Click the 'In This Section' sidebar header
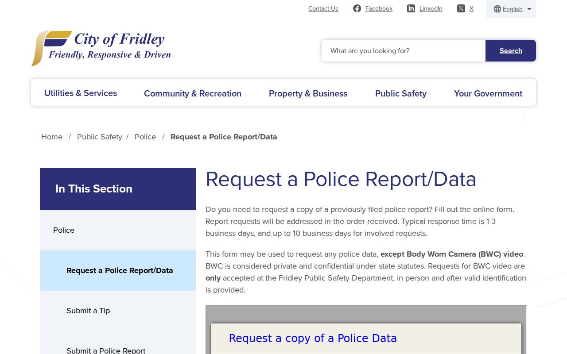Screen dimensions: 567x354 click(118, 189)
